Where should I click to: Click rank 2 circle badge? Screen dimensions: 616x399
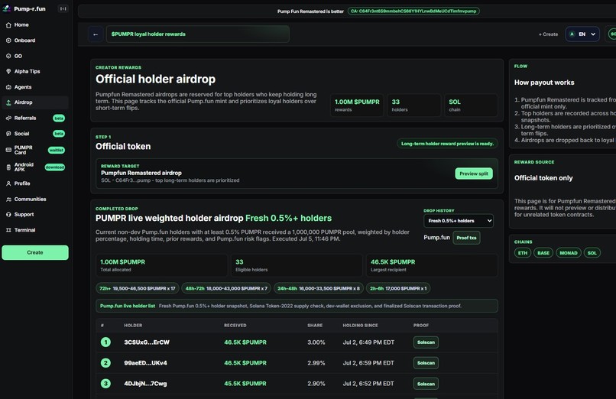tap(105, 363)
